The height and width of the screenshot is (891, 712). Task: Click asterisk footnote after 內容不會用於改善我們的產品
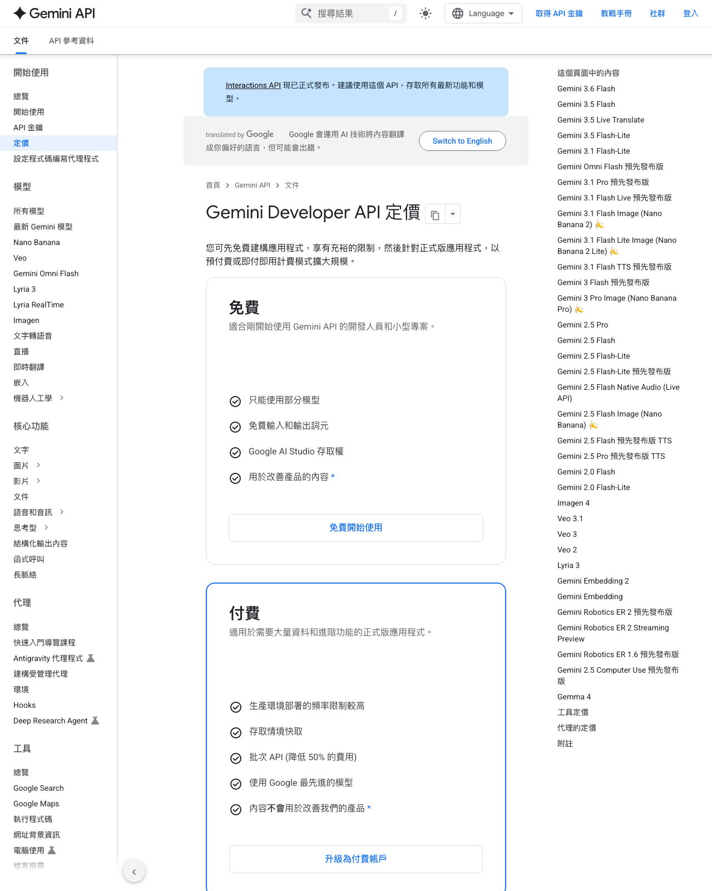tap(369, 809)
